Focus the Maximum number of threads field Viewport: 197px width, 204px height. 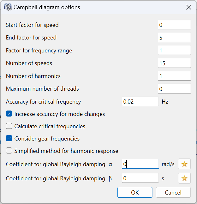coord(174,89)
